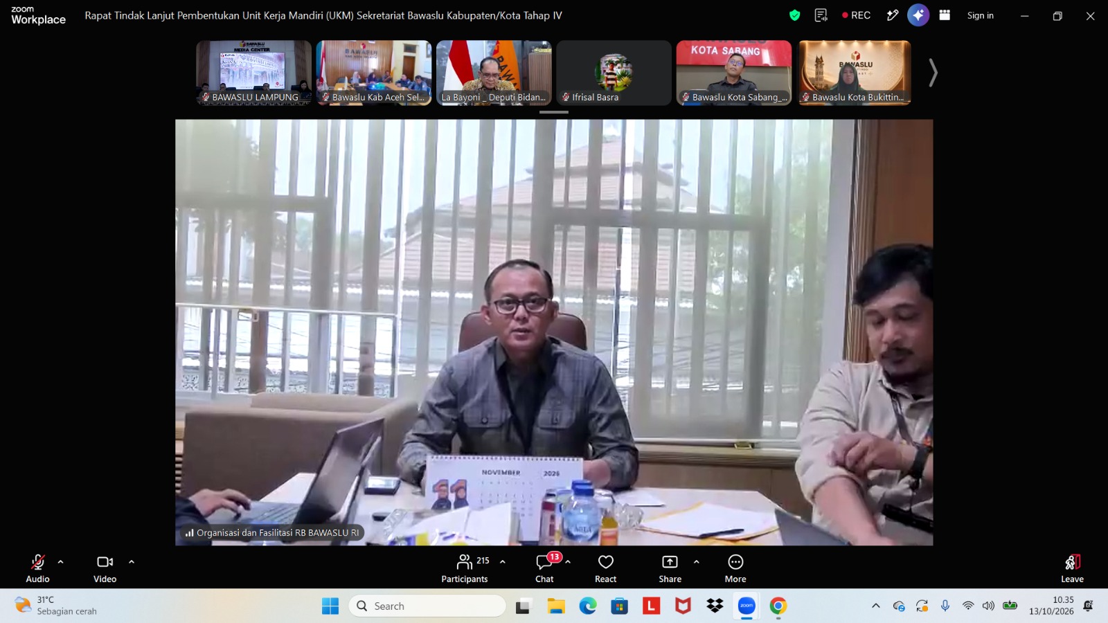The image size is (1108, 623).
Task: Toggle the Video camera button
Action: [x=105, y=568]
